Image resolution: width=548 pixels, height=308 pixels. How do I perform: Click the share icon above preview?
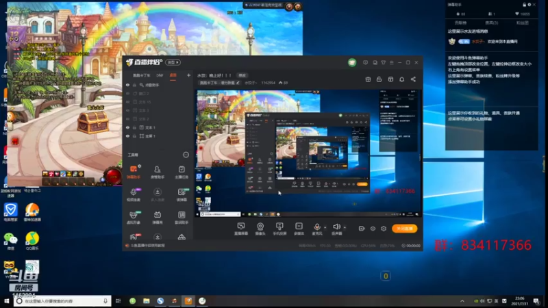point(413,79)
